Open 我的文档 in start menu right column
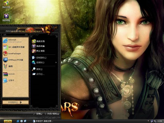The image size is (164, 123). [x=40, y=41]
